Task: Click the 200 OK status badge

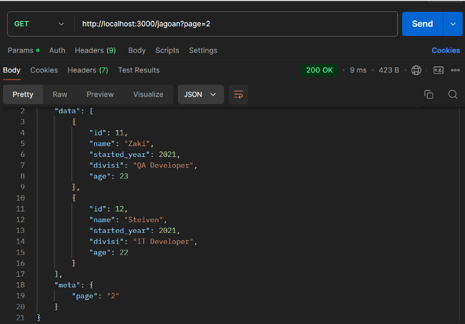Action: coord(319,70)
